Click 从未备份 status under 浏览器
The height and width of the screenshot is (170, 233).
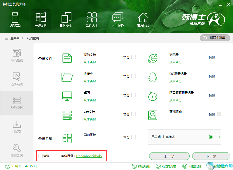(175, 62)
